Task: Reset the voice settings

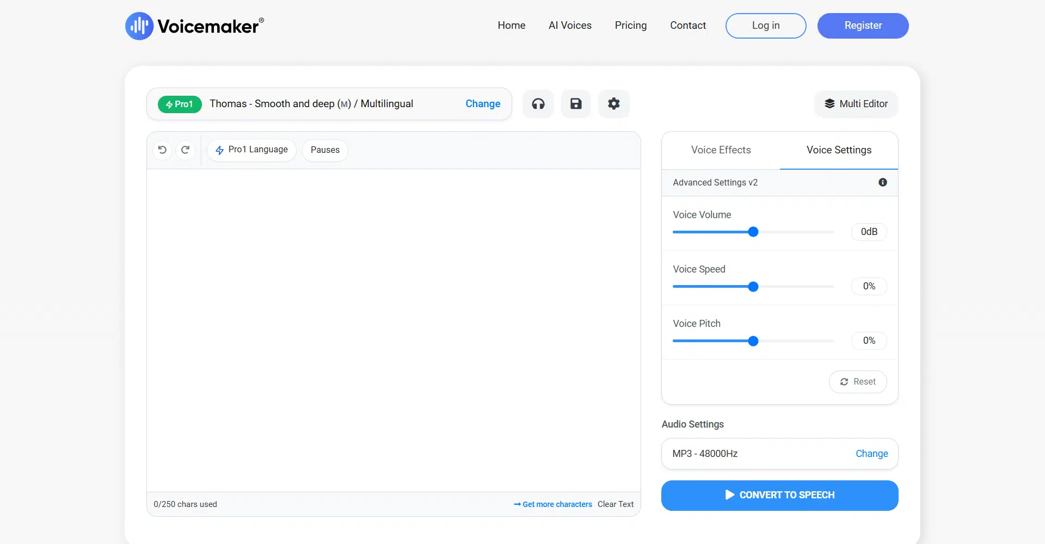Action: point(857,382)
